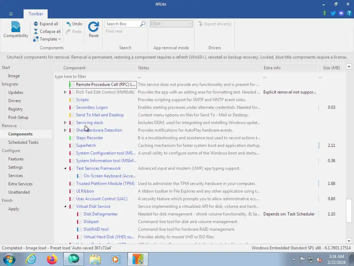Open the Drivers page
This screenshot has height=266, width=354.
(x=15, y=101)
